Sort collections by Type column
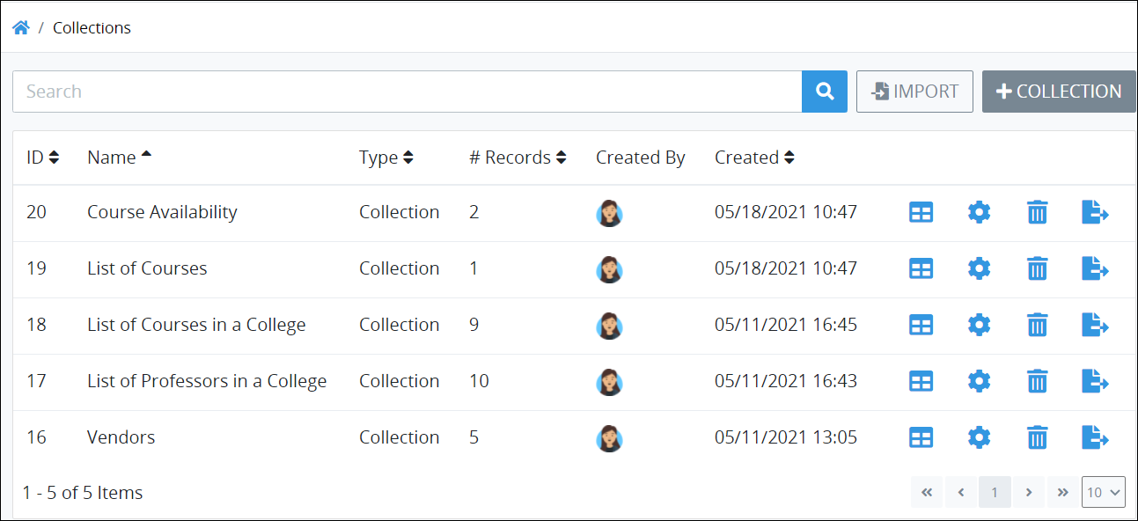Image resolution: width=1138 pixels, height=521 pixels. coord(386,158)
